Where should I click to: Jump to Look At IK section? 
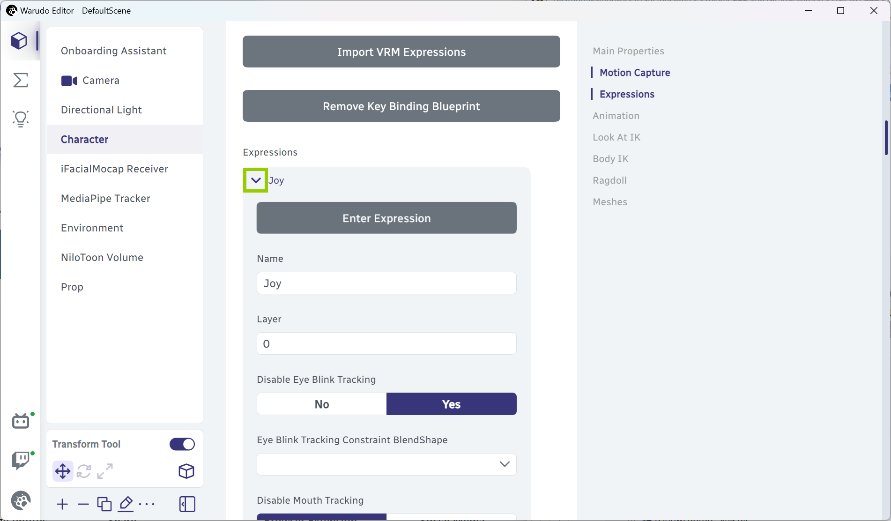click(616, 137)
